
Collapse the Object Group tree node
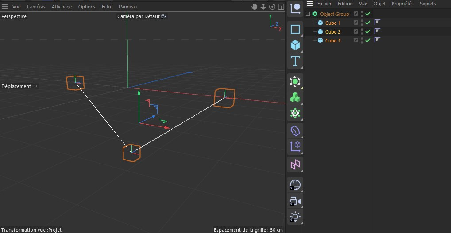pos(308,14)
